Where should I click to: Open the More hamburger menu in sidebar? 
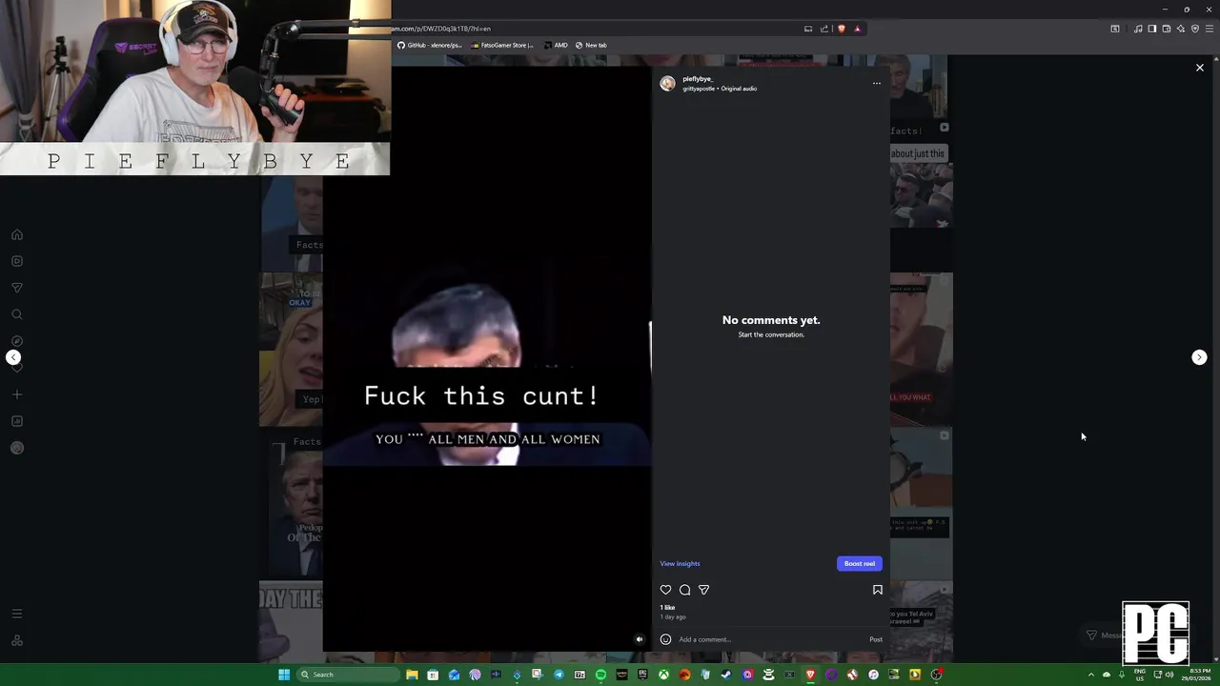coord(17,614)
